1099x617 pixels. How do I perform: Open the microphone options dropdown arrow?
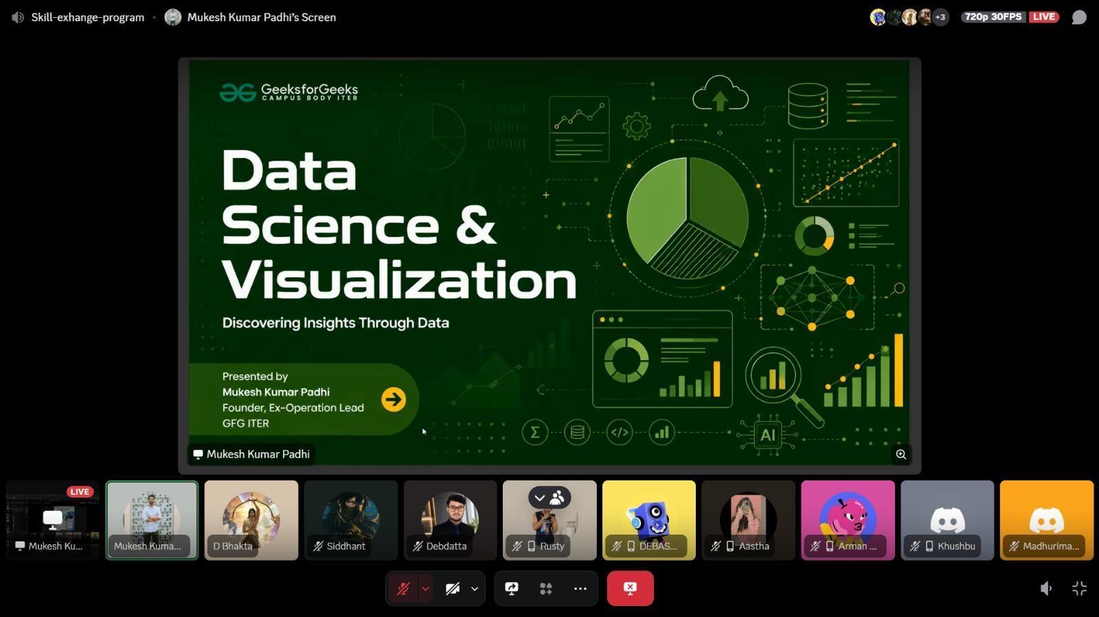pyautogui.click(x=426, y=589)
